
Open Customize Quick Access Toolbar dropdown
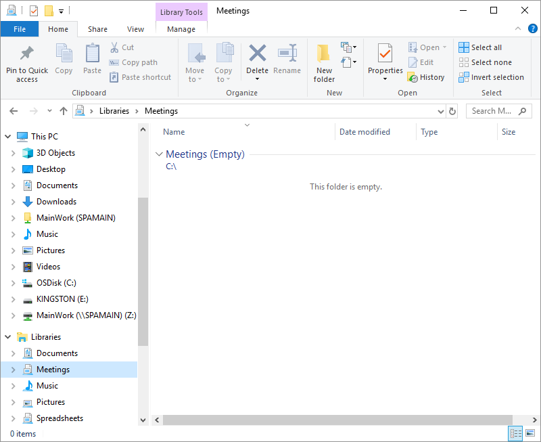tap(61, 12)
